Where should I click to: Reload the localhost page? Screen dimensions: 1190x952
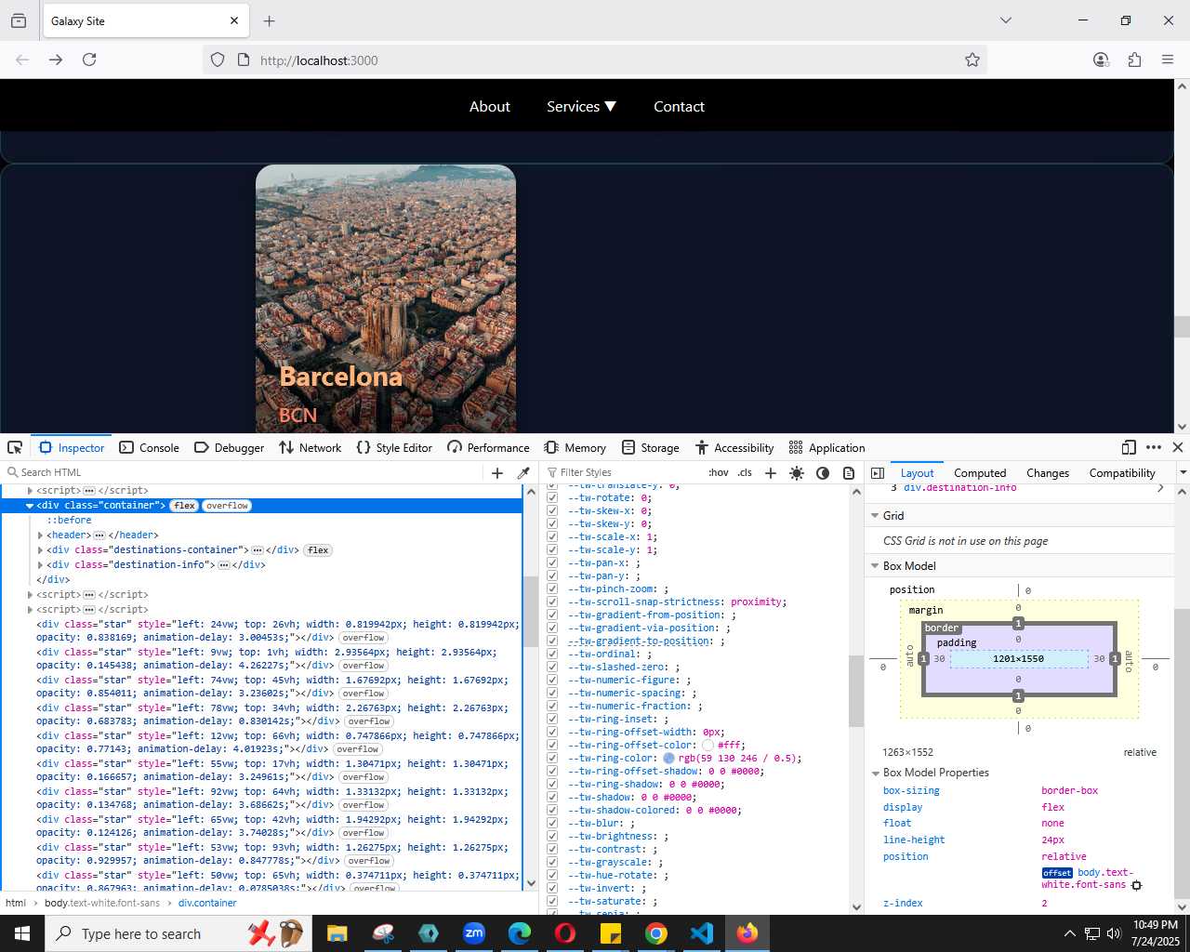(89, 59)
